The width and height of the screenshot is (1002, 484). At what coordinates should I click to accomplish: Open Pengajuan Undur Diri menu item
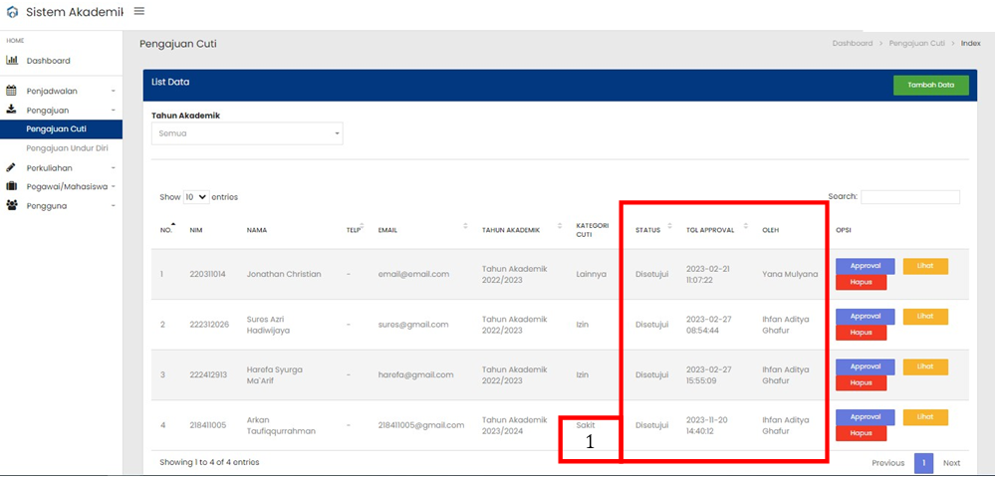(x=67, y=148)
